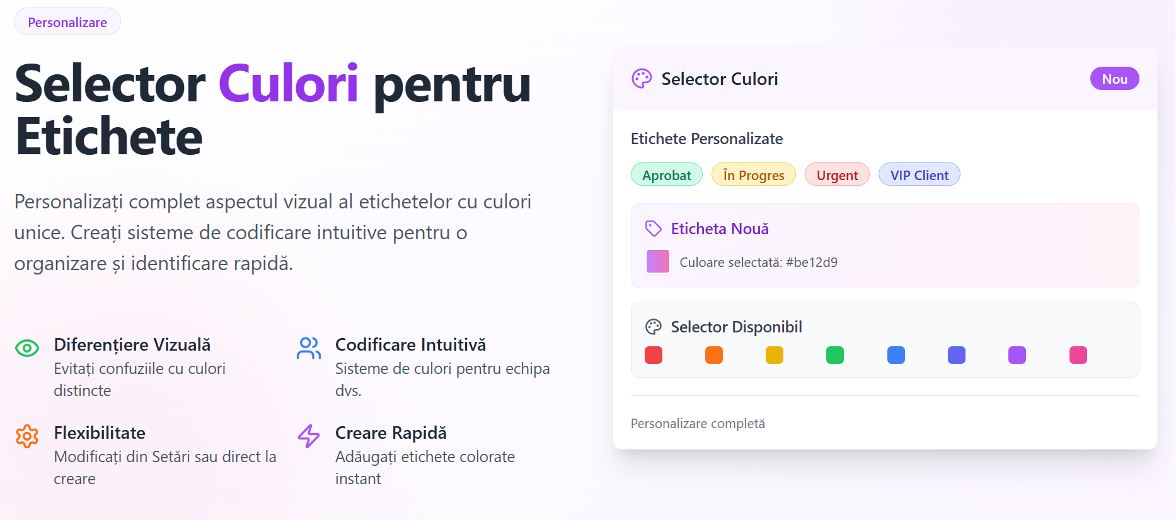1176x520 pixels.
Task: Select the yellow color swatch
Action: click(775, 355)
